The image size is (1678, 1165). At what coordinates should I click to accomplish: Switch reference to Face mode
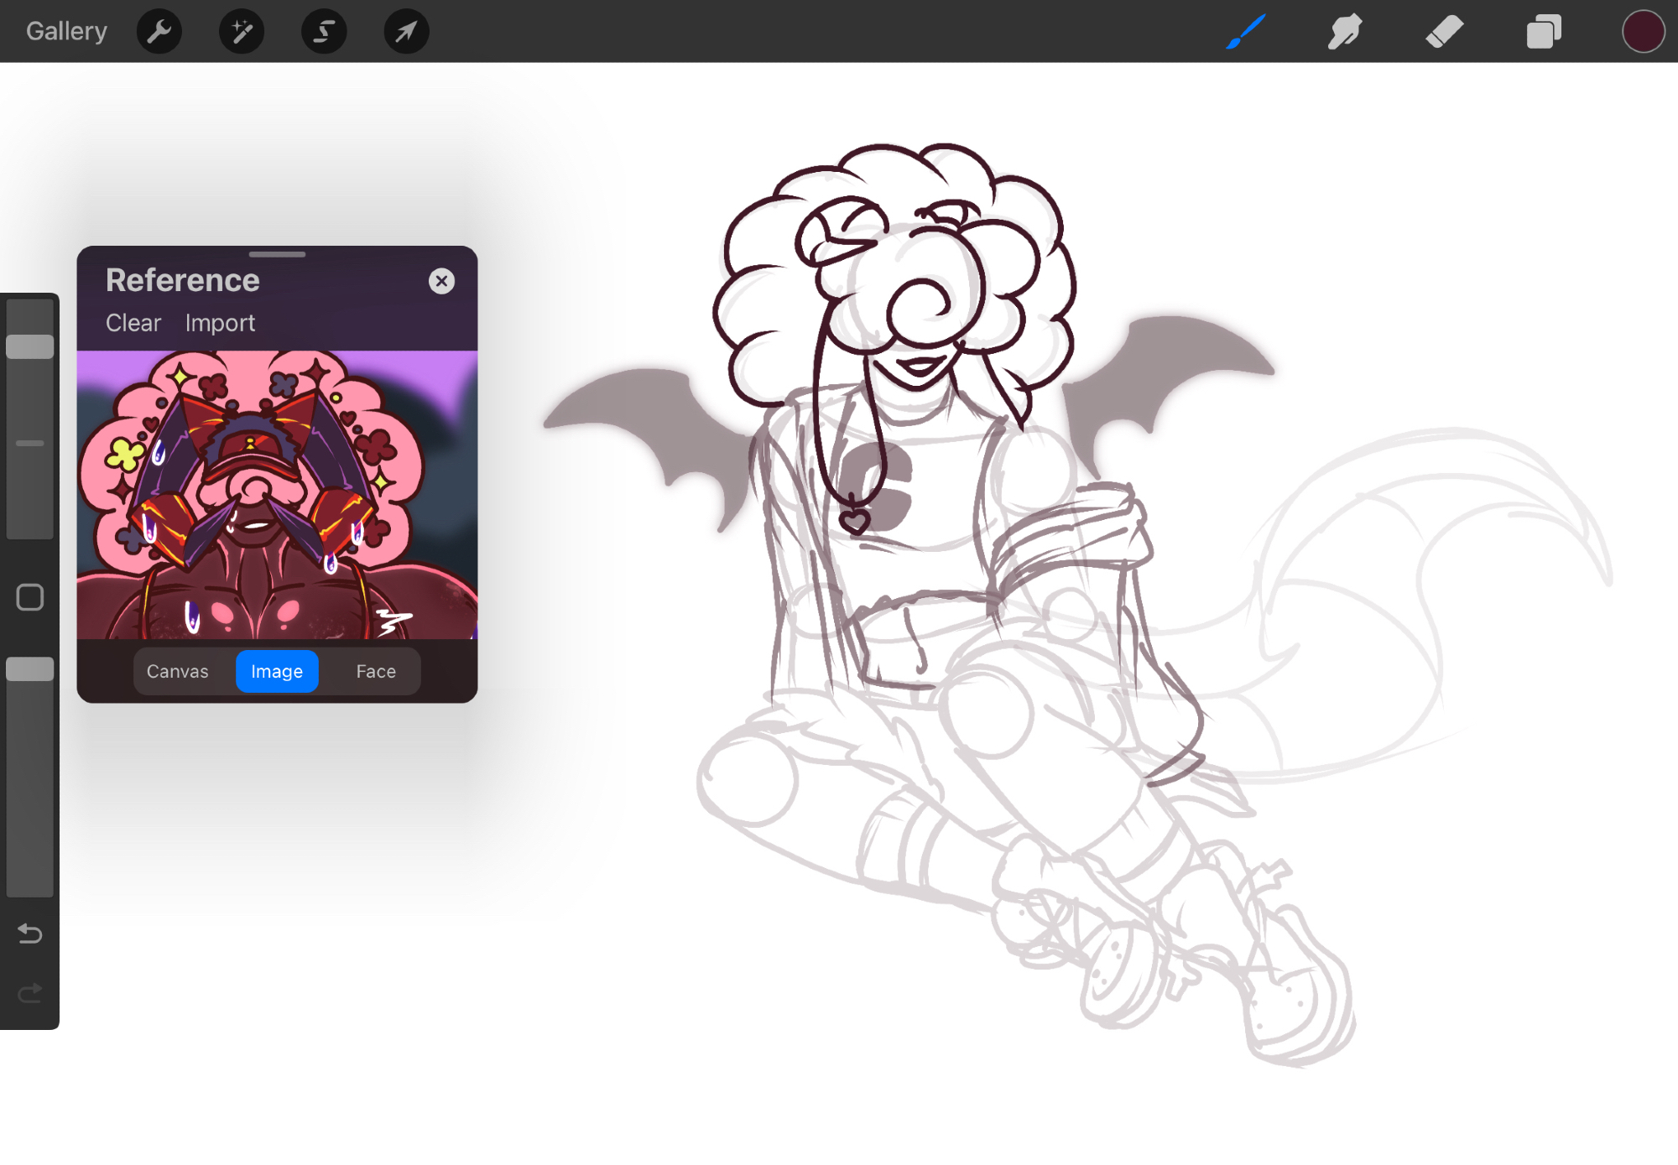(x=375, y=671)
